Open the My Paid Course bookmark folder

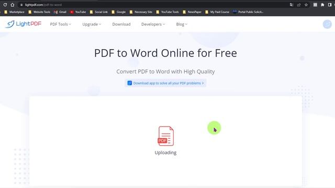(x=217, y=12)
